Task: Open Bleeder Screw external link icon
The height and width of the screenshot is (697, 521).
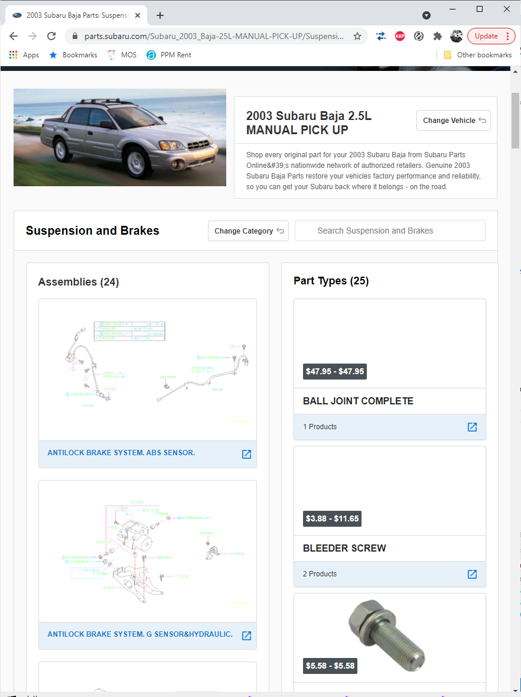Action: click(x=472, y=574)
